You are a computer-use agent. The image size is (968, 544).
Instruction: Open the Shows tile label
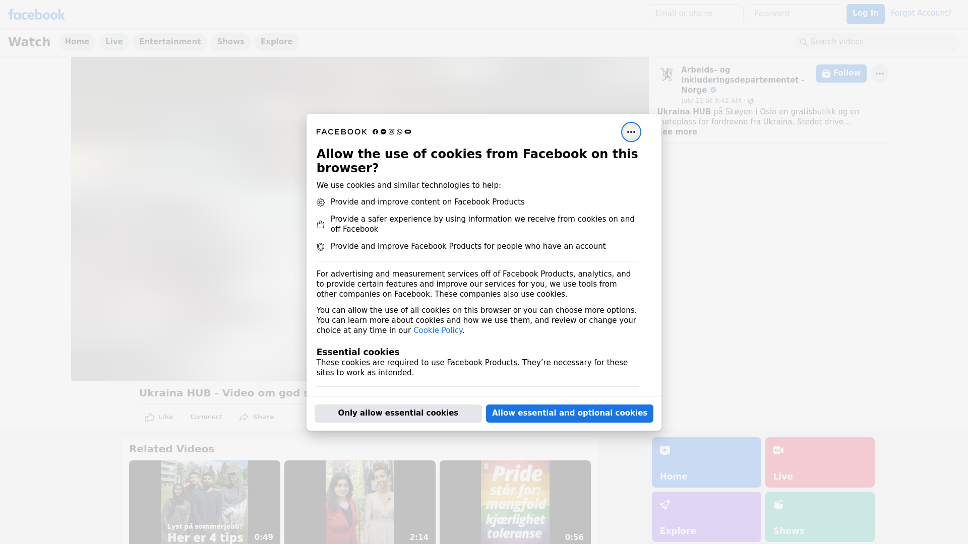point(789,531)
